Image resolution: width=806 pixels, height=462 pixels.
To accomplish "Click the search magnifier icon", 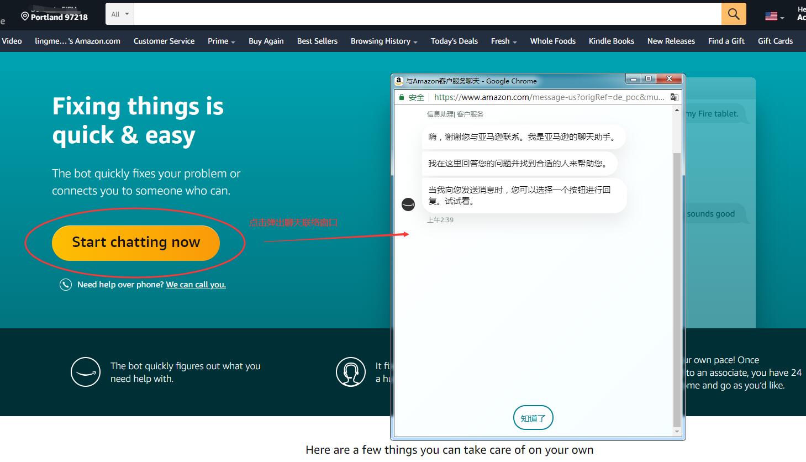I will [733, 13].
